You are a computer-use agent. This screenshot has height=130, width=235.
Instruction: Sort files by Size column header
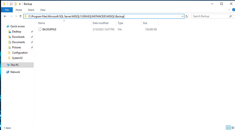(145, 23)
